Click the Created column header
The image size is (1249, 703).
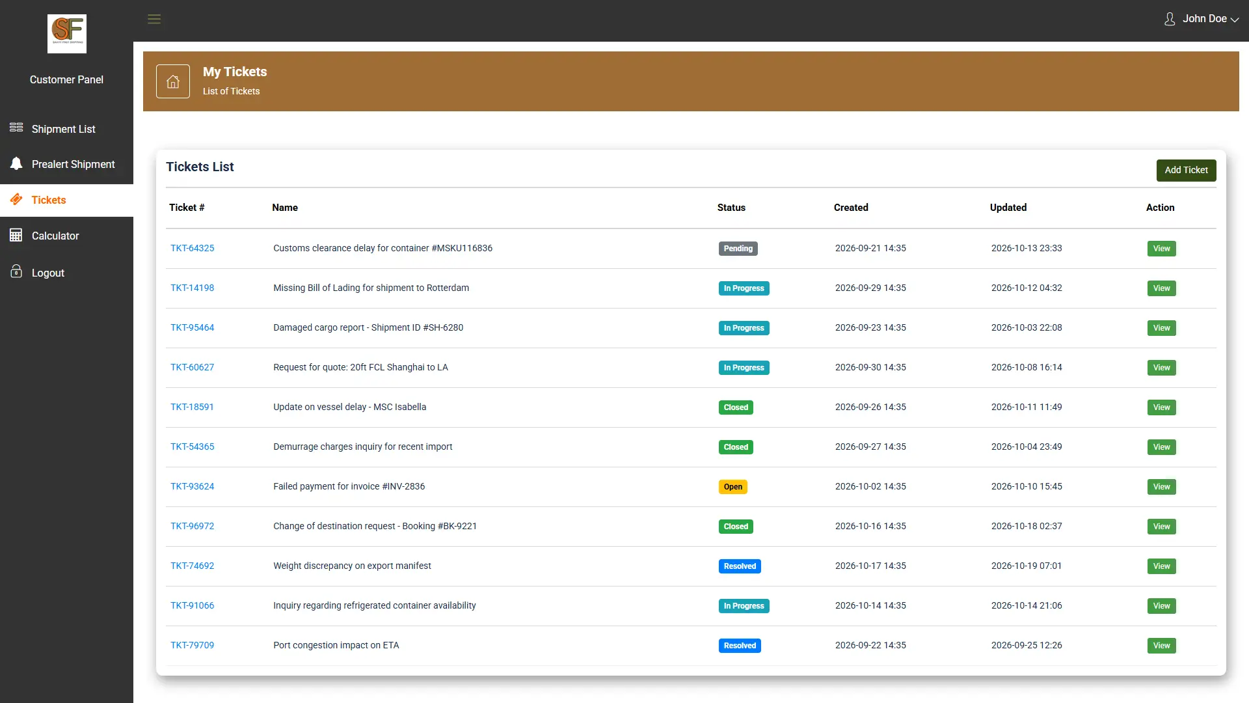pyautogui.click(x=851, y=208)
